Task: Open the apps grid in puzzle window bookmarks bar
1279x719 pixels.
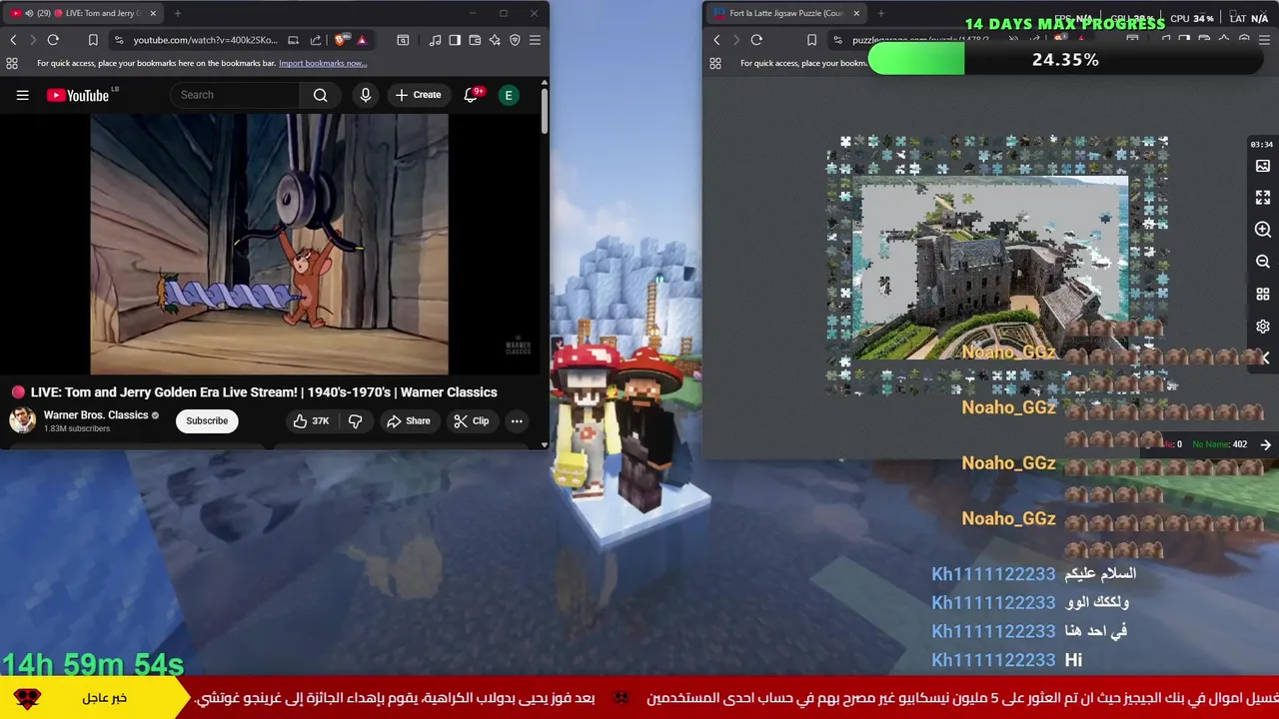Action: pyautogui.click(x=715, y=63)
